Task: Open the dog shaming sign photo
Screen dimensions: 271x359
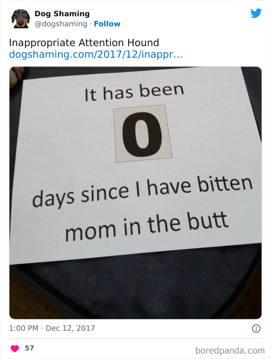Action: (x=135, y=194)
